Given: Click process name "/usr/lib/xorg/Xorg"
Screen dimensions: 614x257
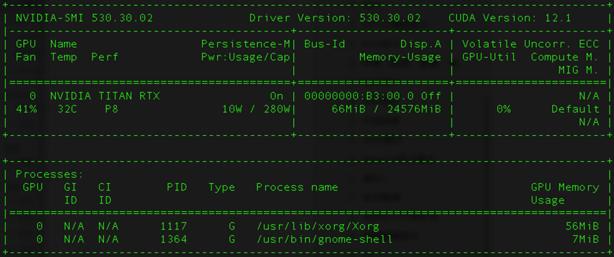Looking at the screenshot, I should [x=318, y=226].
